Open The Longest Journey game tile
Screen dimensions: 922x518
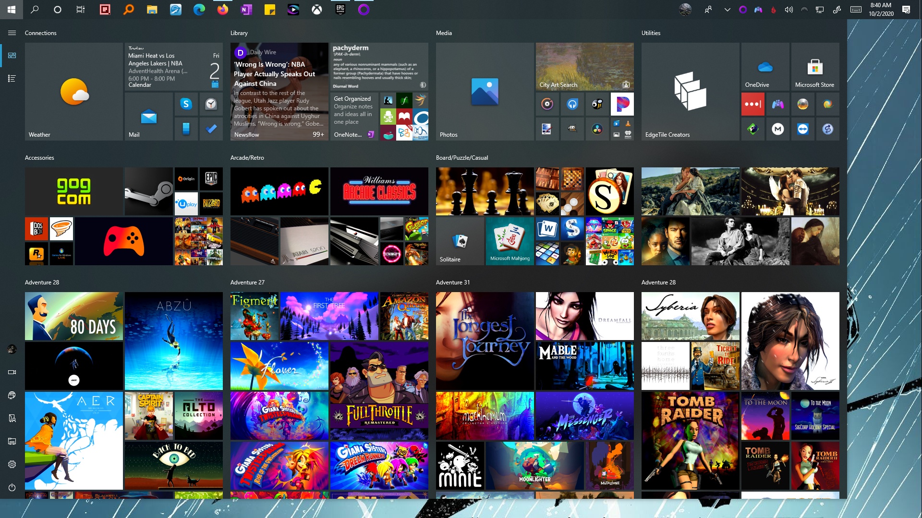[x=485, y=341]
